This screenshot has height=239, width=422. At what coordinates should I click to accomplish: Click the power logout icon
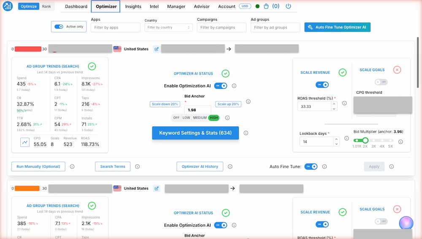(288, 6)
